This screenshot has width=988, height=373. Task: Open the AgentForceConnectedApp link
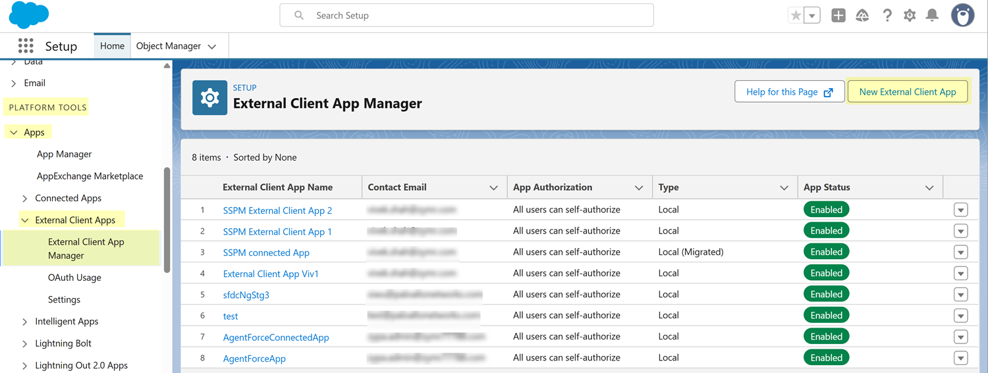[x=276, y=337]
